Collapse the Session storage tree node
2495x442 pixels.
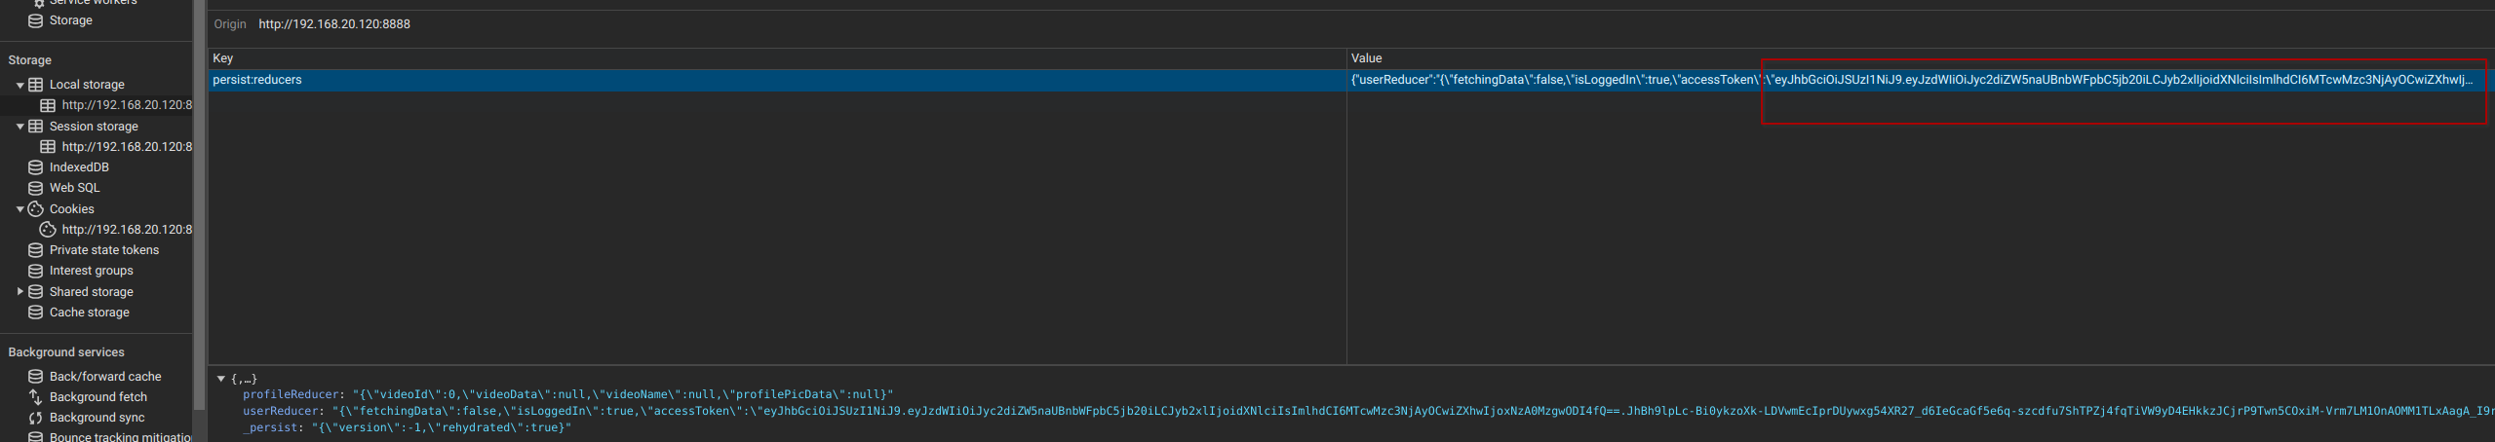tap(19, 127)
